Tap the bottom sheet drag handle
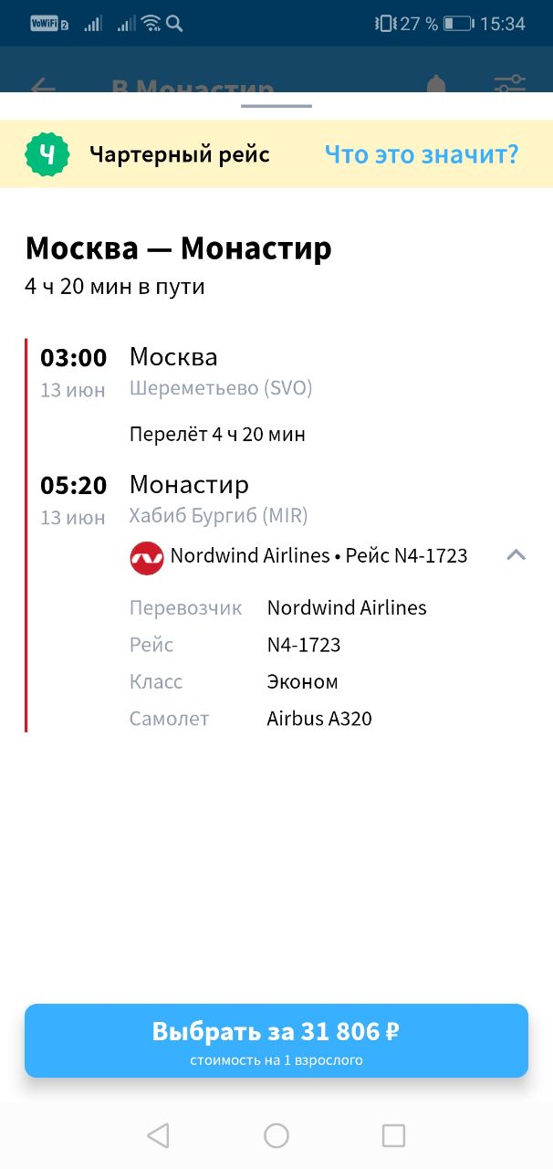The image size is (553, 1169). [x=276, y=106]
